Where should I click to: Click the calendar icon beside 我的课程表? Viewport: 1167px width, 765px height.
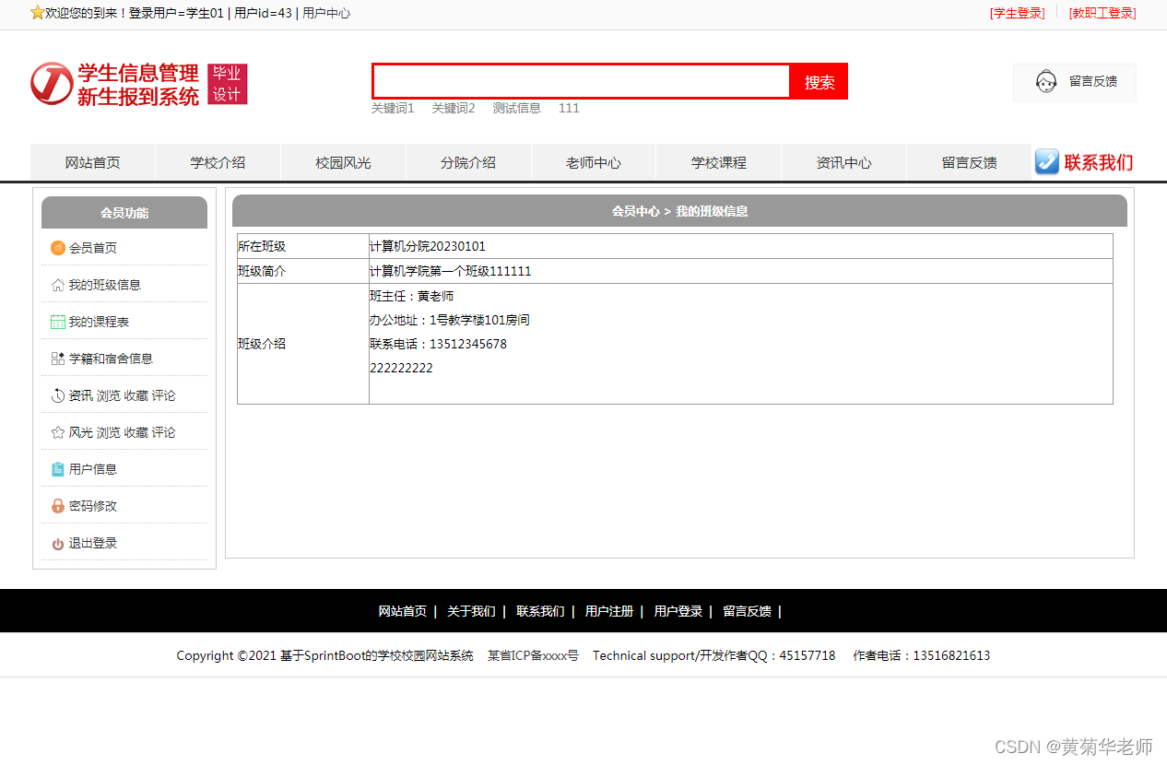pos(58,322)
